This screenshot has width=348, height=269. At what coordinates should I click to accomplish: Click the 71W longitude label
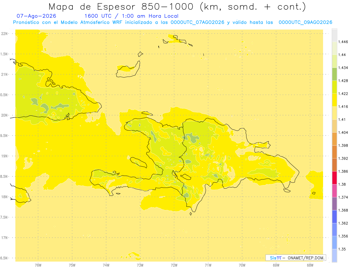click(208, 265)
